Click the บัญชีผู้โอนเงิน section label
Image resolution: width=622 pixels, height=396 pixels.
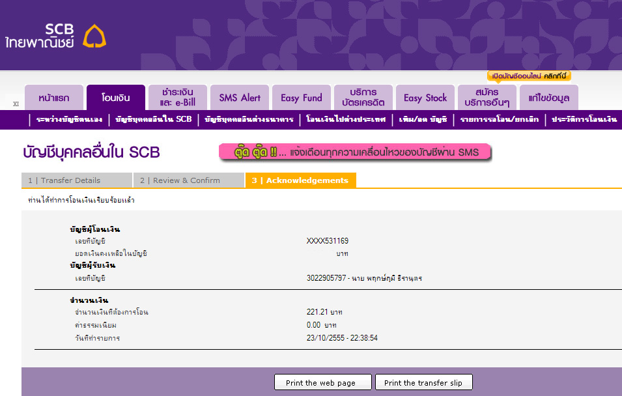coord(95,229)
